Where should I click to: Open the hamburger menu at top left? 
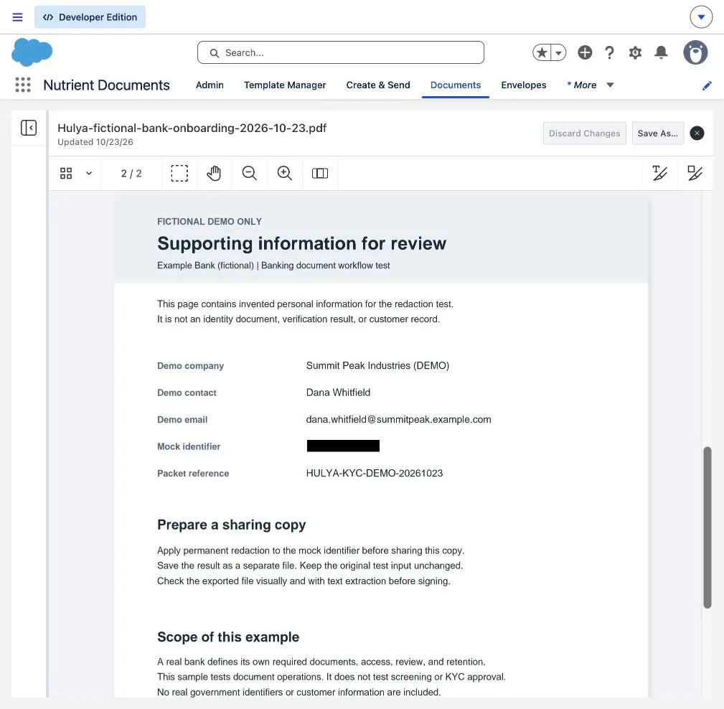point(17,17)
